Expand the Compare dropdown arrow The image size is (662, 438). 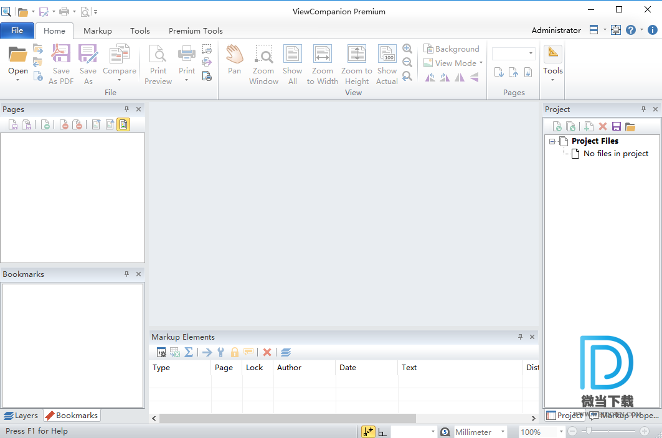[120, 80]
